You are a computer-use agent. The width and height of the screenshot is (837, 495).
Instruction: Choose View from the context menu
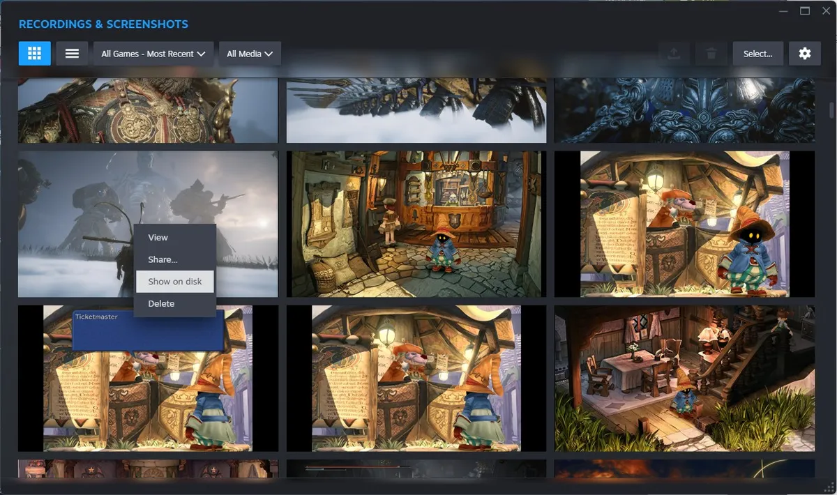175,237
